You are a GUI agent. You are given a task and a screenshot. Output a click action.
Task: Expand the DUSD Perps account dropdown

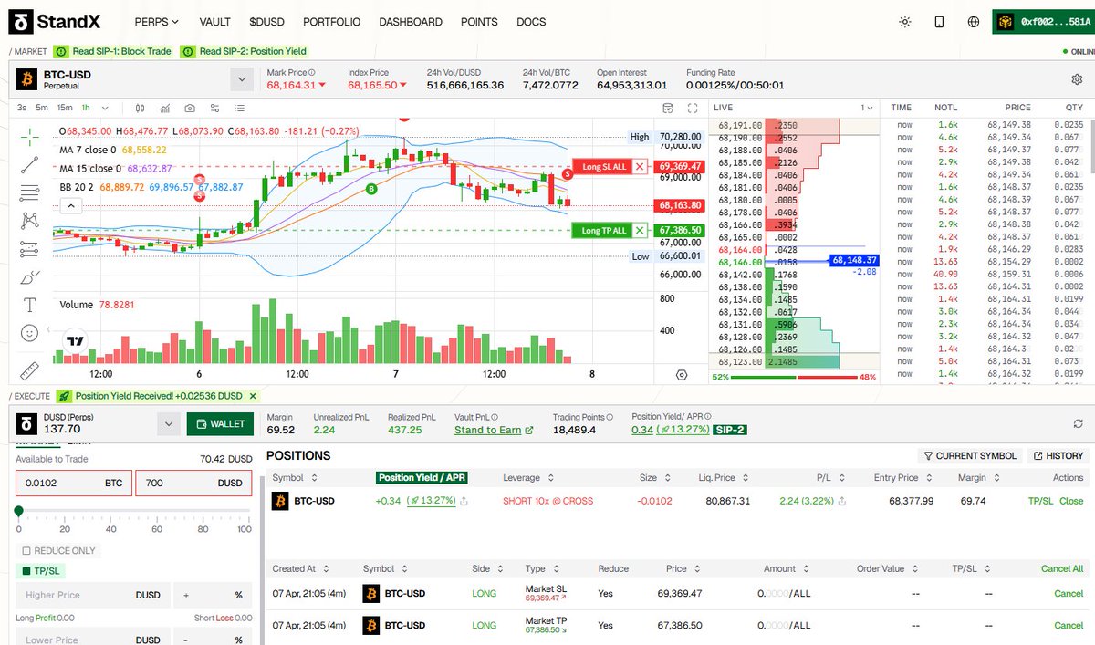169,423
